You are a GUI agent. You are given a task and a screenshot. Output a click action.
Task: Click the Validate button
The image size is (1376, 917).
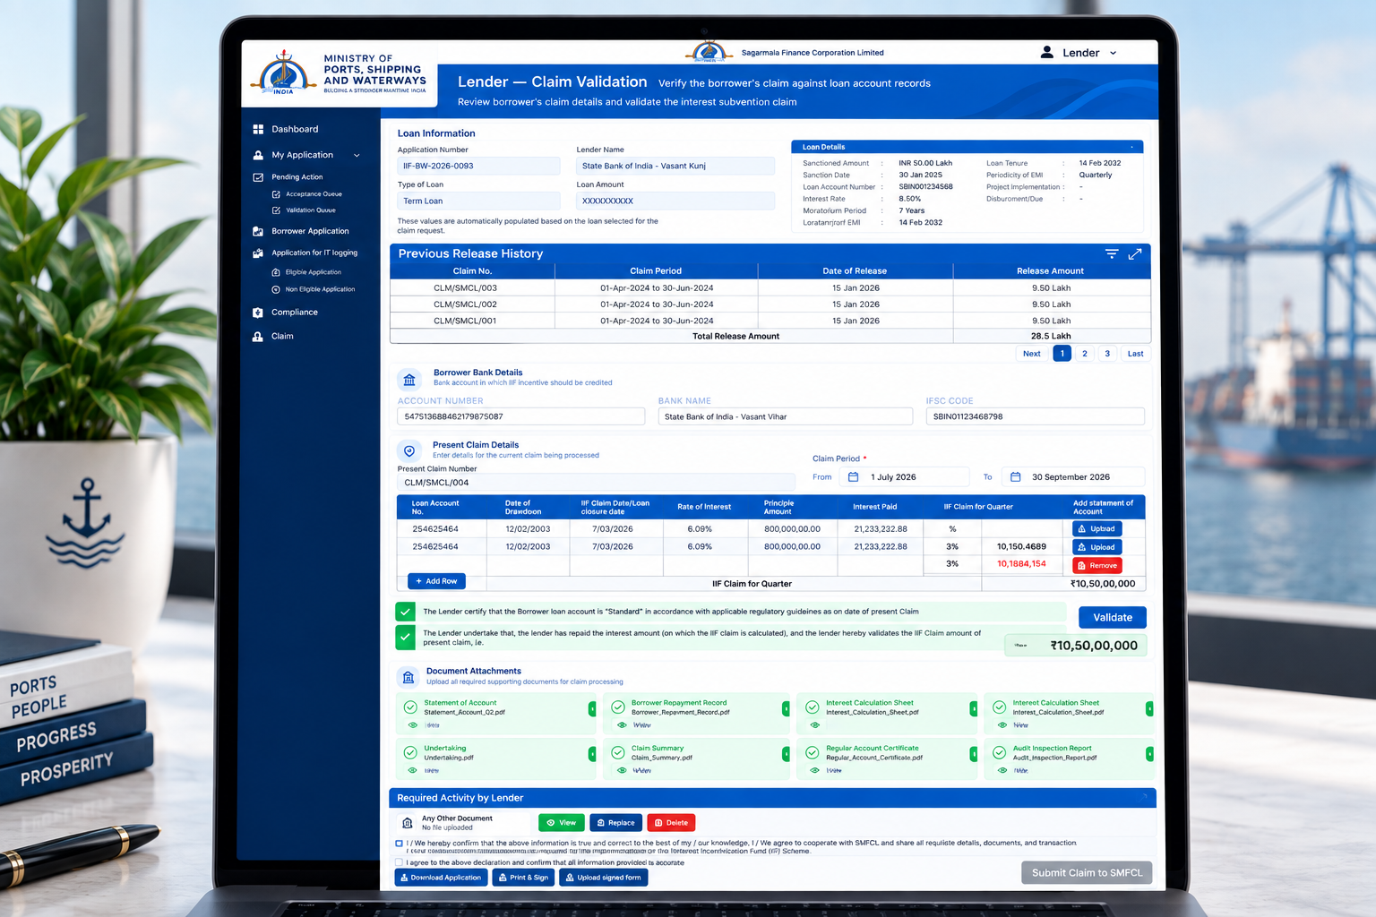coord(1113,618)
